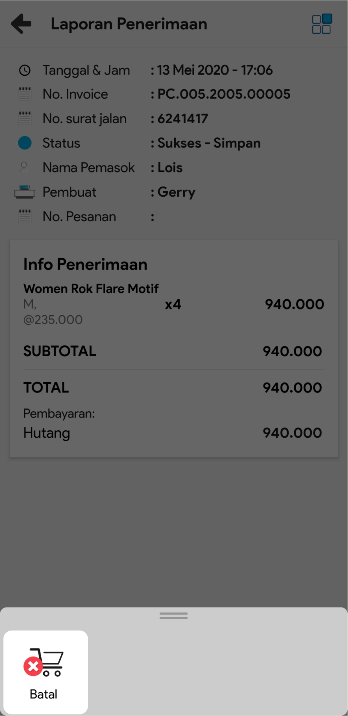Tap the Sukses - Simpan status text

click(x=209, y=143)
